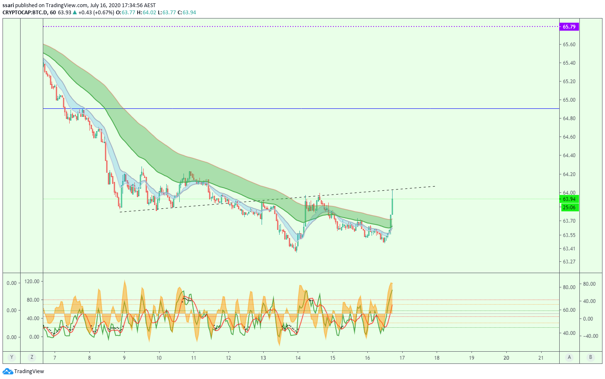The height and width of the screenshot is (379, 605).
Task: Click the 63.27 price axis label
Action: tap(569, 262)
